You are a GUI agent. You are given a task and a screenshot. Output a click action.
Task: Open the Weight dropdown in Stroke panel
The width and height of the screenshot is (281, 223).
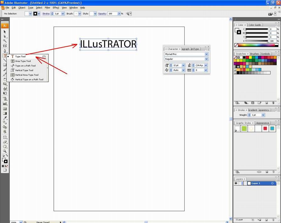tap(263, 115)
